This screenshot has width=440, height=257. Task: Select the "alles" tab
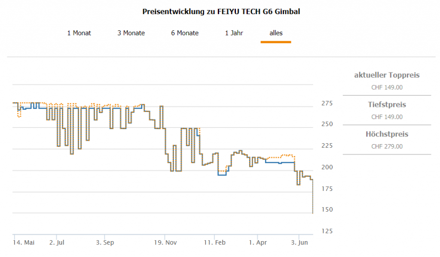click(276, 33)
